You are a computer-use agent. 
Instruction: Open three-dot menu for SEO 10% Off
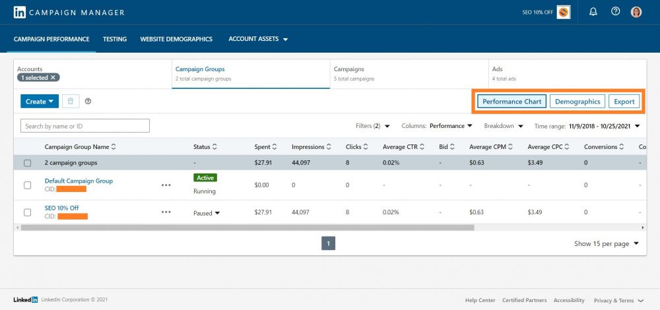[166, 212]
